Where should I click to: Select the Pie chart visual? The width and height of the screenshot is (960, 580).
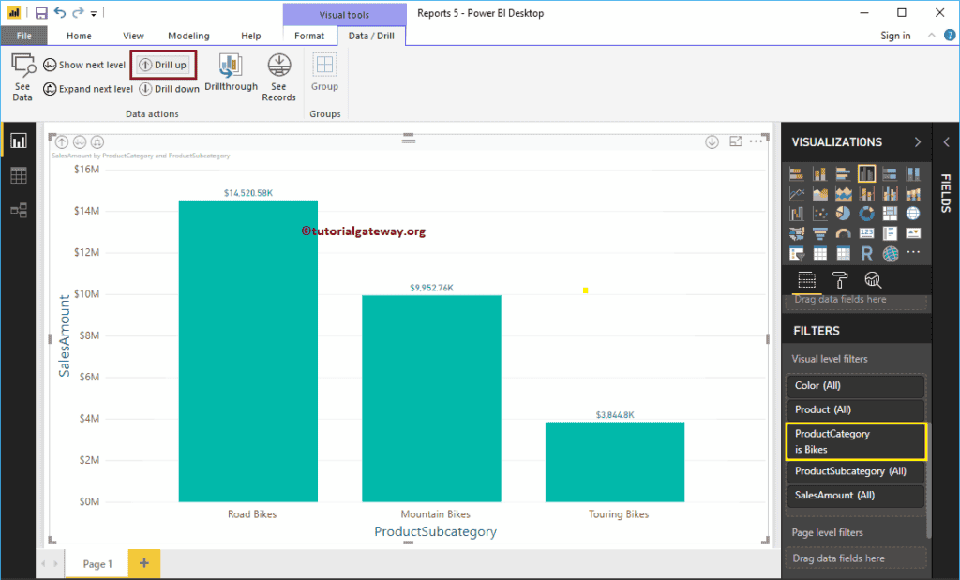(x=843, y=214)
